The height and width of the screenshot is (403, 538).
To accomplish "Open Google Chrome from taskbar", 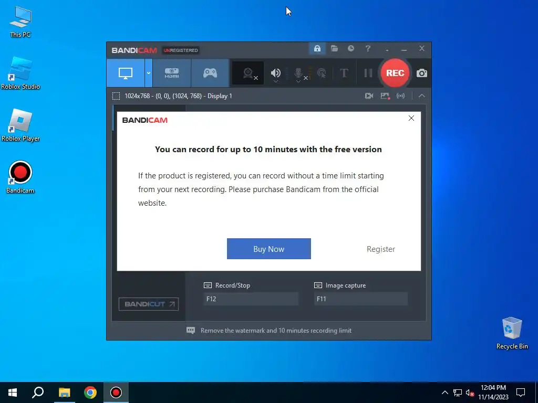I will coord(90,393).
